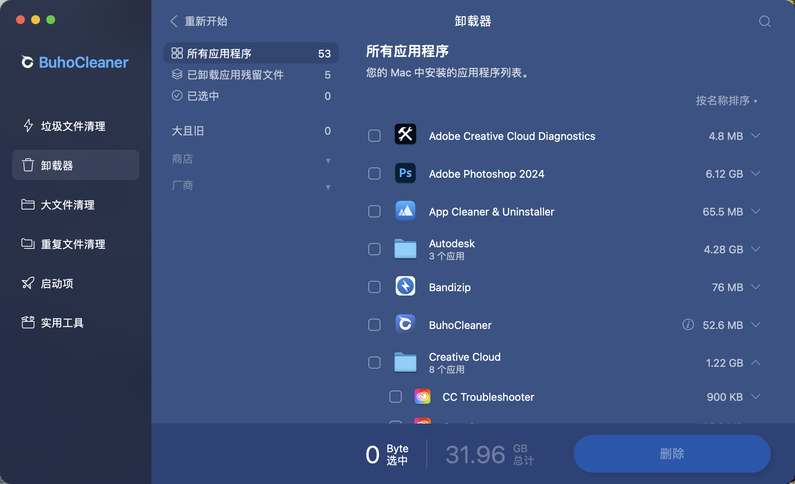Image resolution: width=795 pixels, height=484 pixels.
Task: Click the Autodesk folder icon
Action: point(405,249)
